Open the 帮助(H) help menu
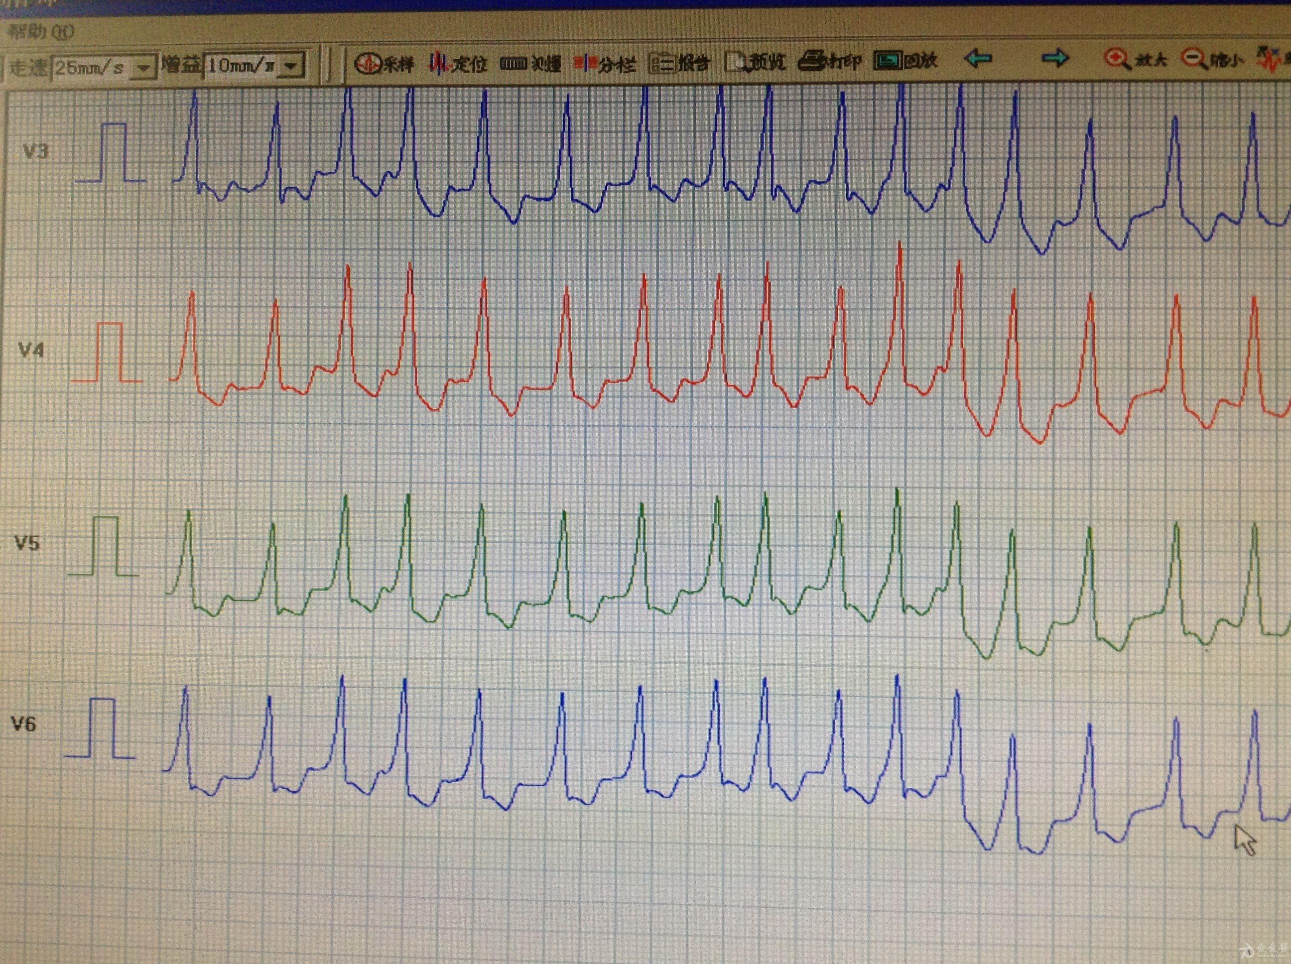1291x964 pixels. pos(41,31)
